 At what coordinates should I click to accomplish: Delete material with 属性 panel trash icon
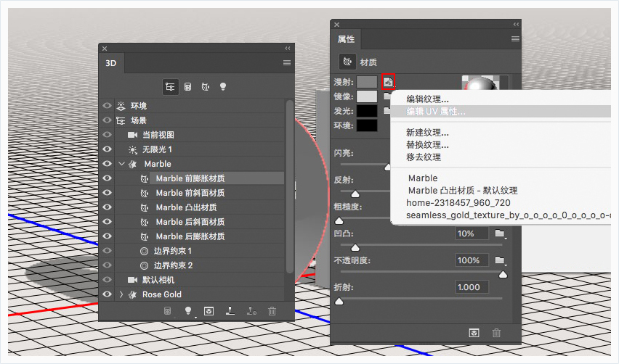tap(496, 333)
